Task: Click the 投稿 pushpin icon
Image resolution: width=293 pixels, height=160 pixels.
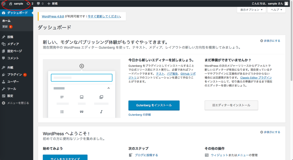Action: 3,37
